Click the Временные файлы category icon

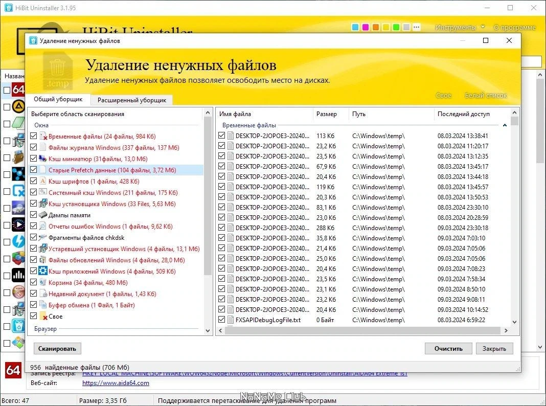(x=43, y=136)
